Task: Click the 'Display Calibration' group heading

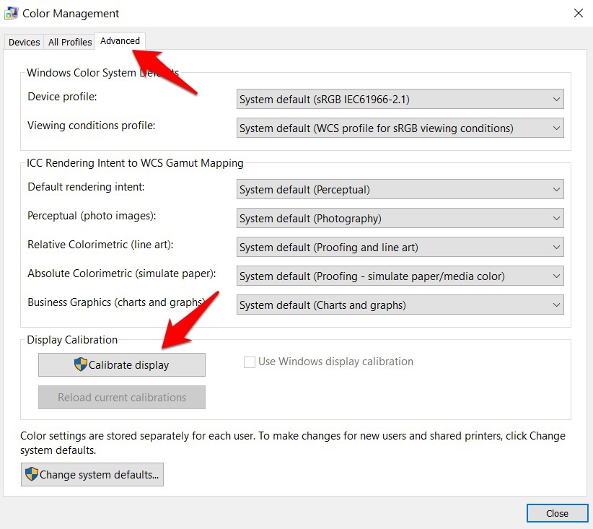Action: pos(72,339)
